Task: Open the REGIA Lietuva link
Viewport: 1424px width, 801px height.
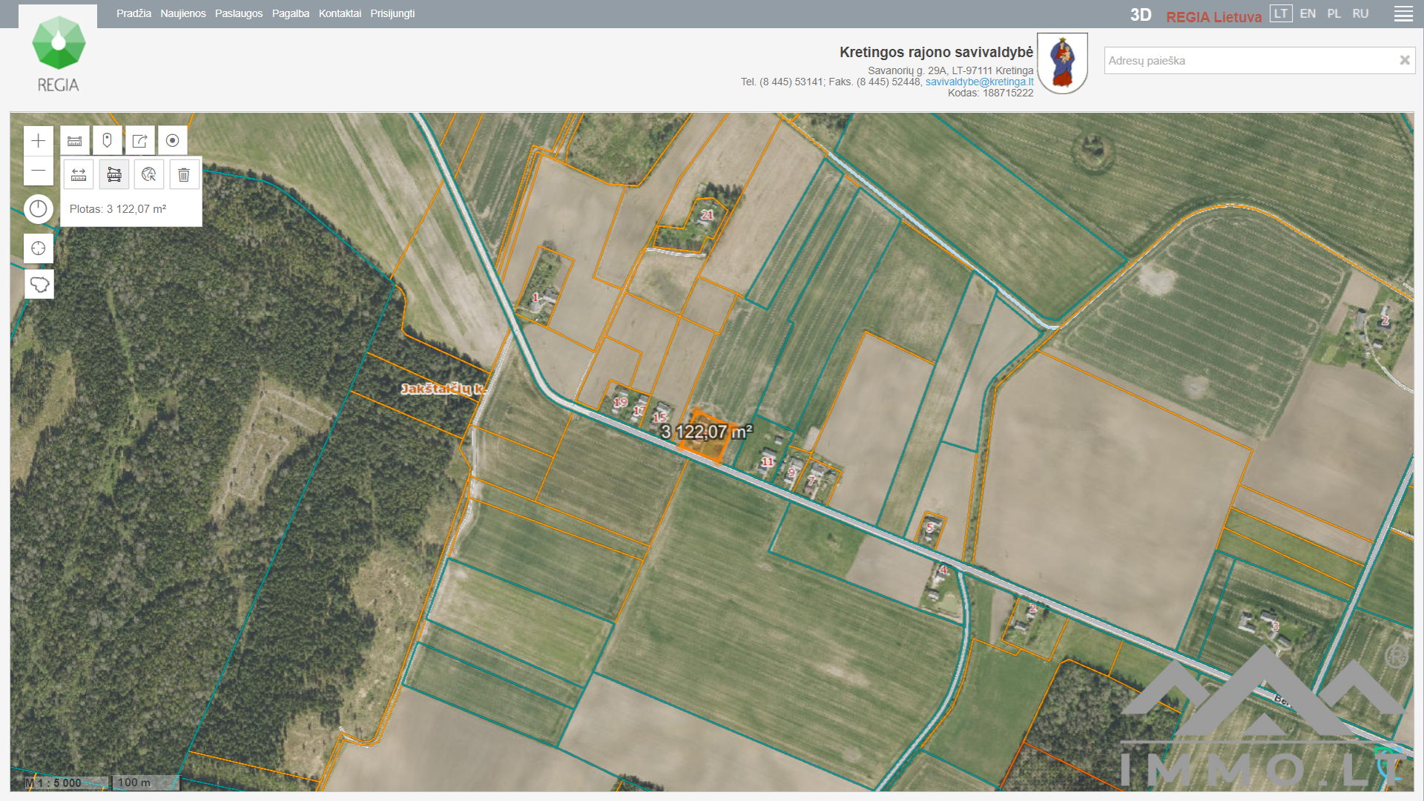Action: click(1213, 16)
